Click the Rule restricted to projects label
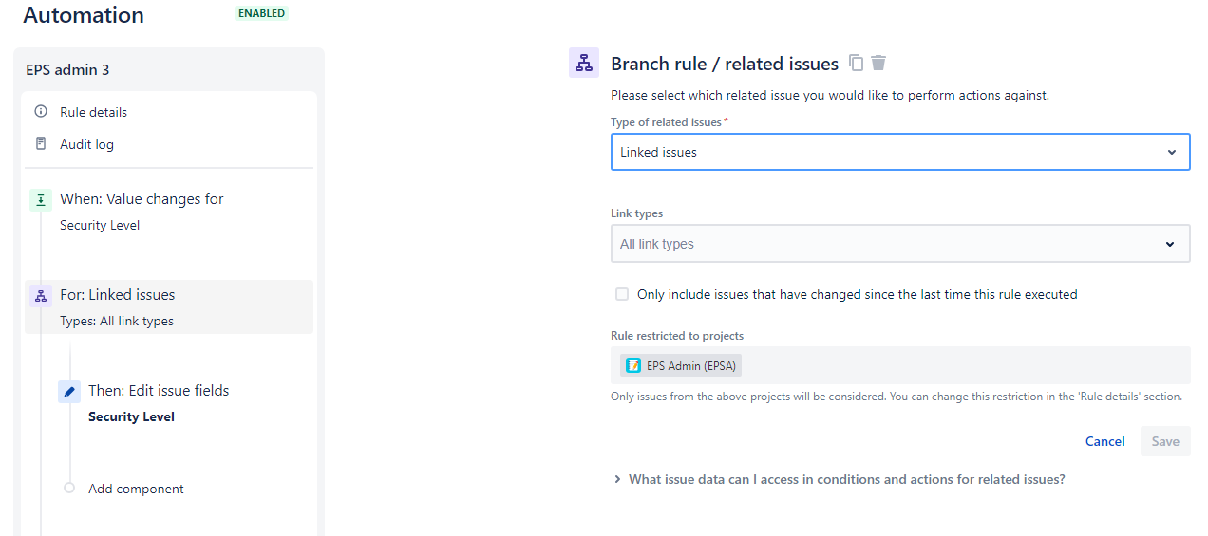Image resolution: width=1208 pixels, height=536 pixels. point(677,336)
